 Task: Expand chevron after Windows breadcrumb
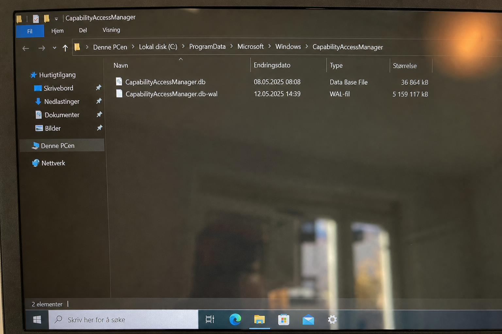pyautogui.click(x=307, y=46)
